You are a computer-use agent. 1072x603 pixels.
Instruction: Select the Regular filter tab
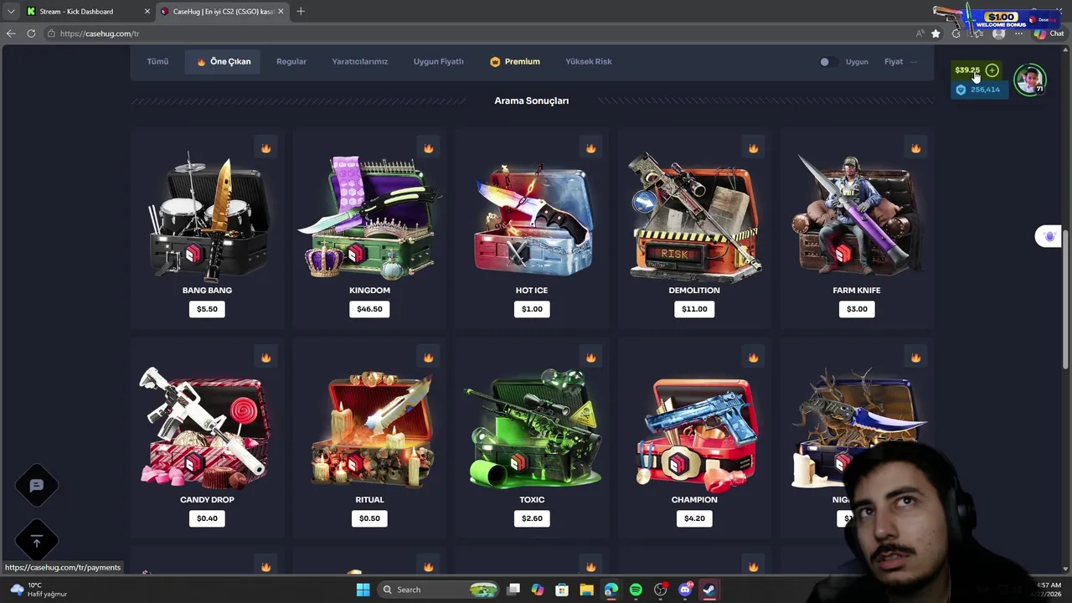coord(291,62)
